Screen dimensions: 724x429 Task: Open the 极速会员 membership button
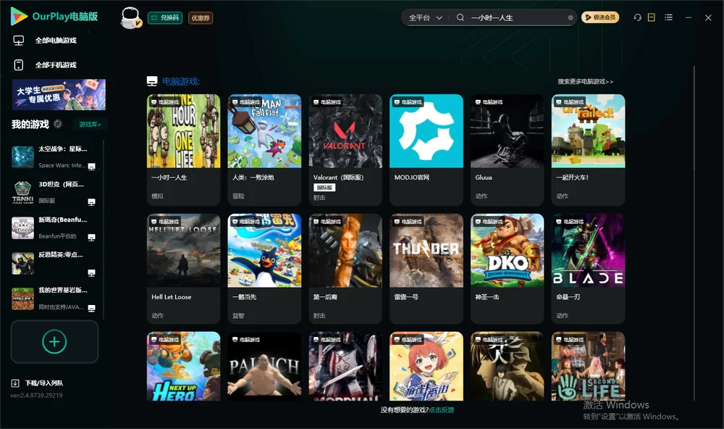[x=599, y=17]
